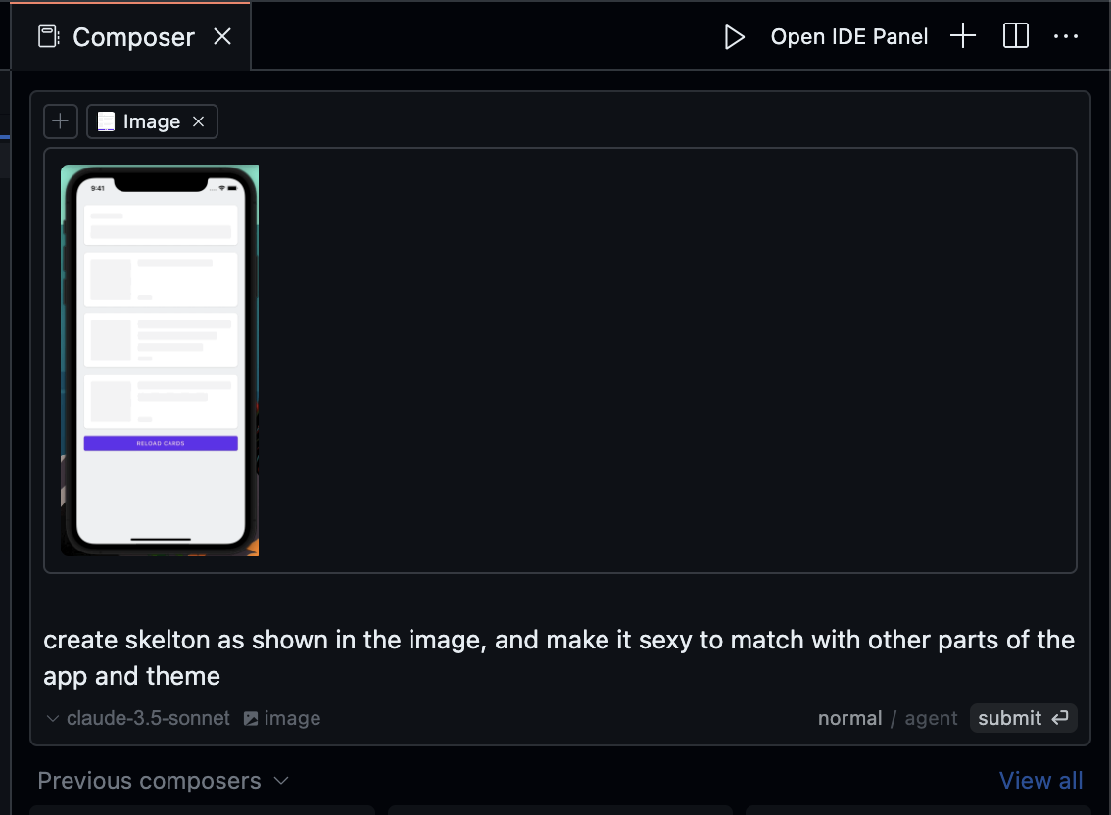This screenshot has width=1111, height=815.
Task: Switch to agent mode
Action: 931,718
